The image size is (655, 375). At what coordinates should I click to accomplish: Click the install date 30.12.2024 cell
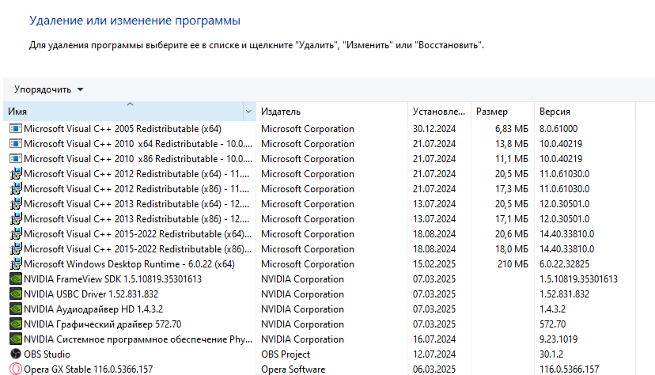tap(434, 129)
